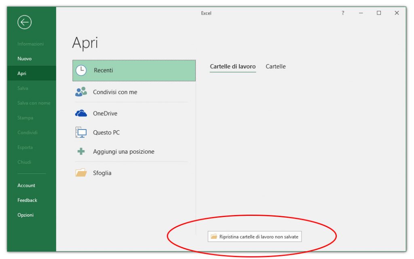Image resolution: width=414 pixels, height=259 pixels.
Task: Maximize the Excel window
Action: coord(379,13)
